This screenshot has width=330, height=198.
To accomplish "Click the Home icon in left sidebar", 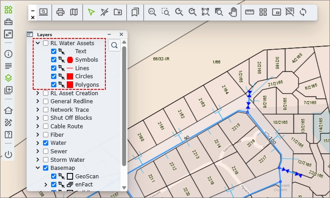I will point(8,110).
